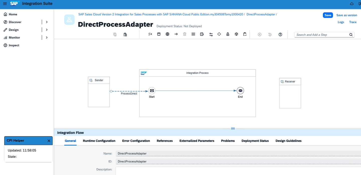Click the greyed Delete trash icon
The width and height of the screenshot is (361, 175).
(185, 34)
